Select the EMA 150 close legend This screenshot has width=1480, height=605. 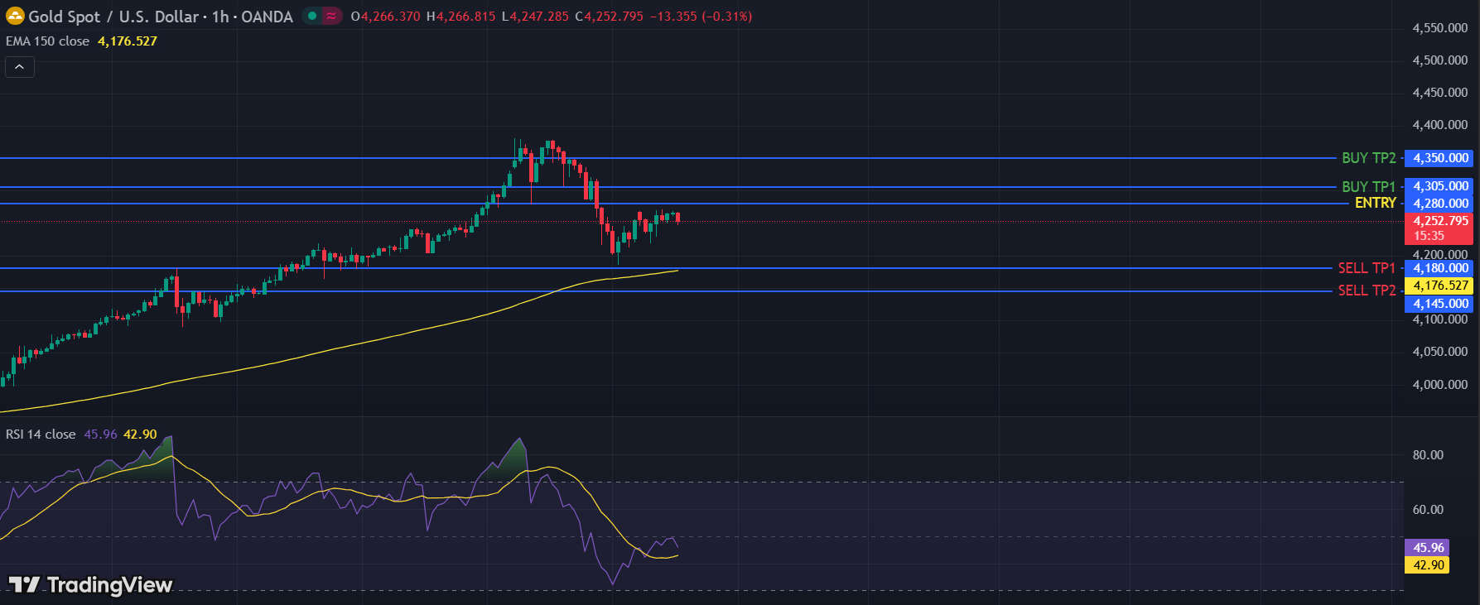[x=48, y=41]
